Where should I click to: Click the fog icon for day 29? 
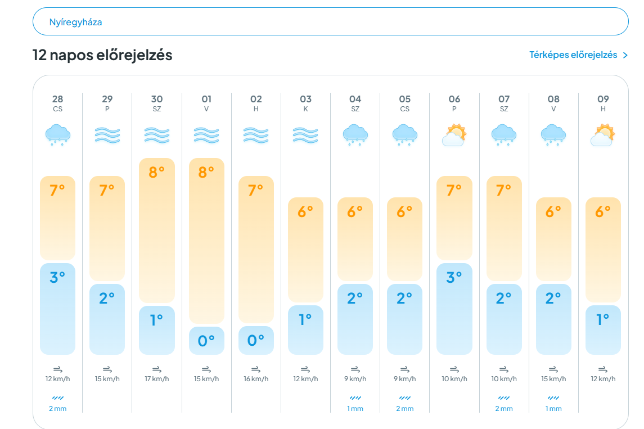(107, 135)
